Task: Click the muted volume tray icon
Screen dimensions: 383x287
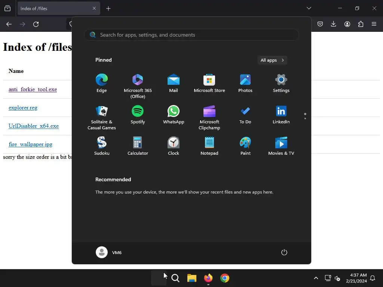Action: tap(337, 278)
